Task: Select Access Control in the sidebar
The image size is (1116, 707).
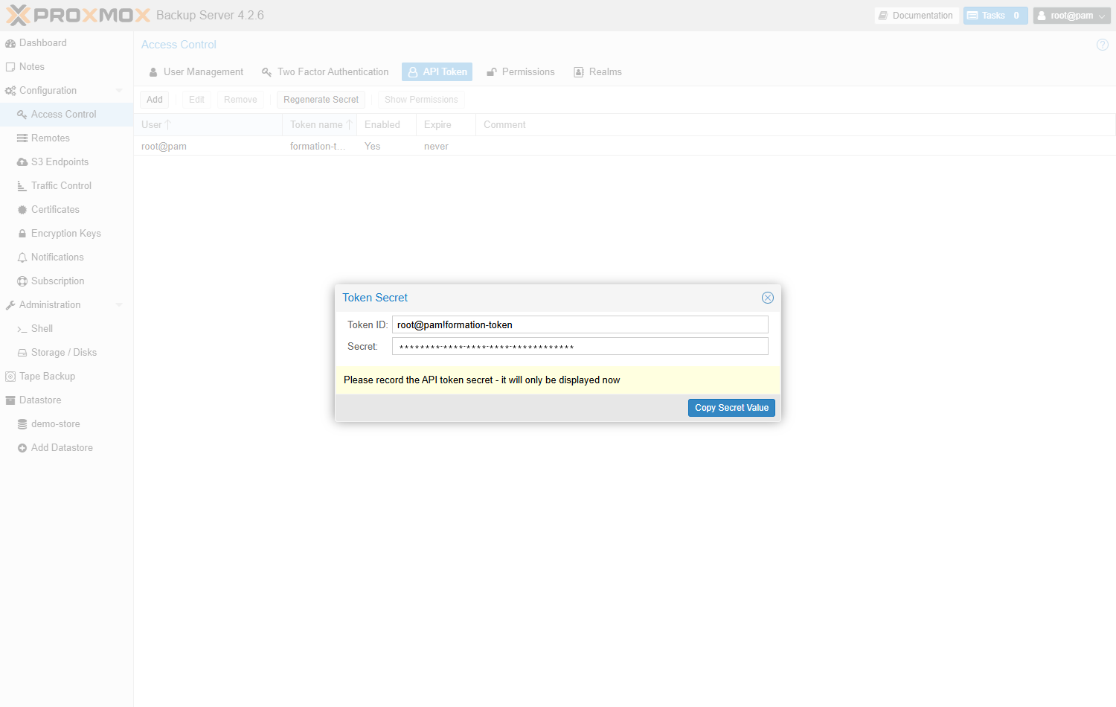Action: [66, 115]
